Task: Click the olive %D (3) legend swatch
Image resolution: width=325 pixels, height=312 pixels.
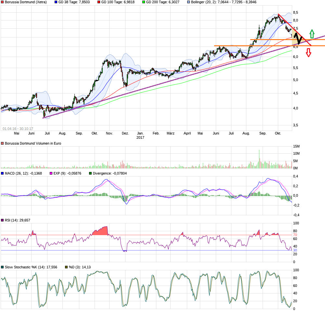Action: pos(66,267)
